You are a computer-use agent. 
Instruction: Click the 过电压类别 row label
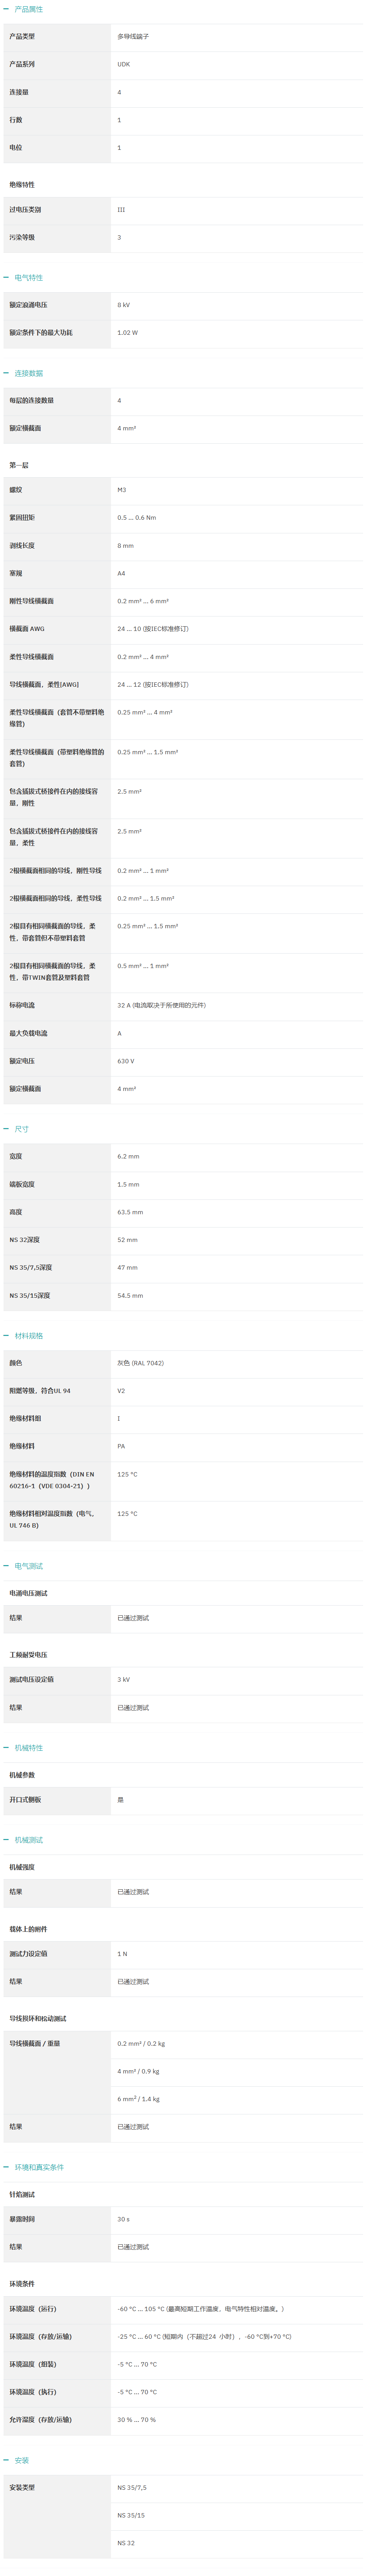(25, 210)
